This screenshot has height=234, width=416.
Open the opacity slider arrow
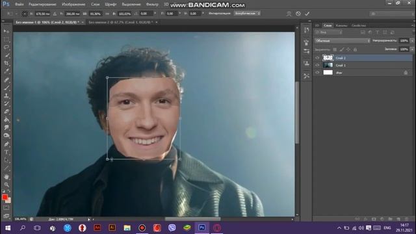(x=412, y=40)
